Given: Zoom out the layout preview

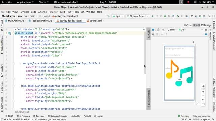Looking at the screenshot, I should coord(203,96).
